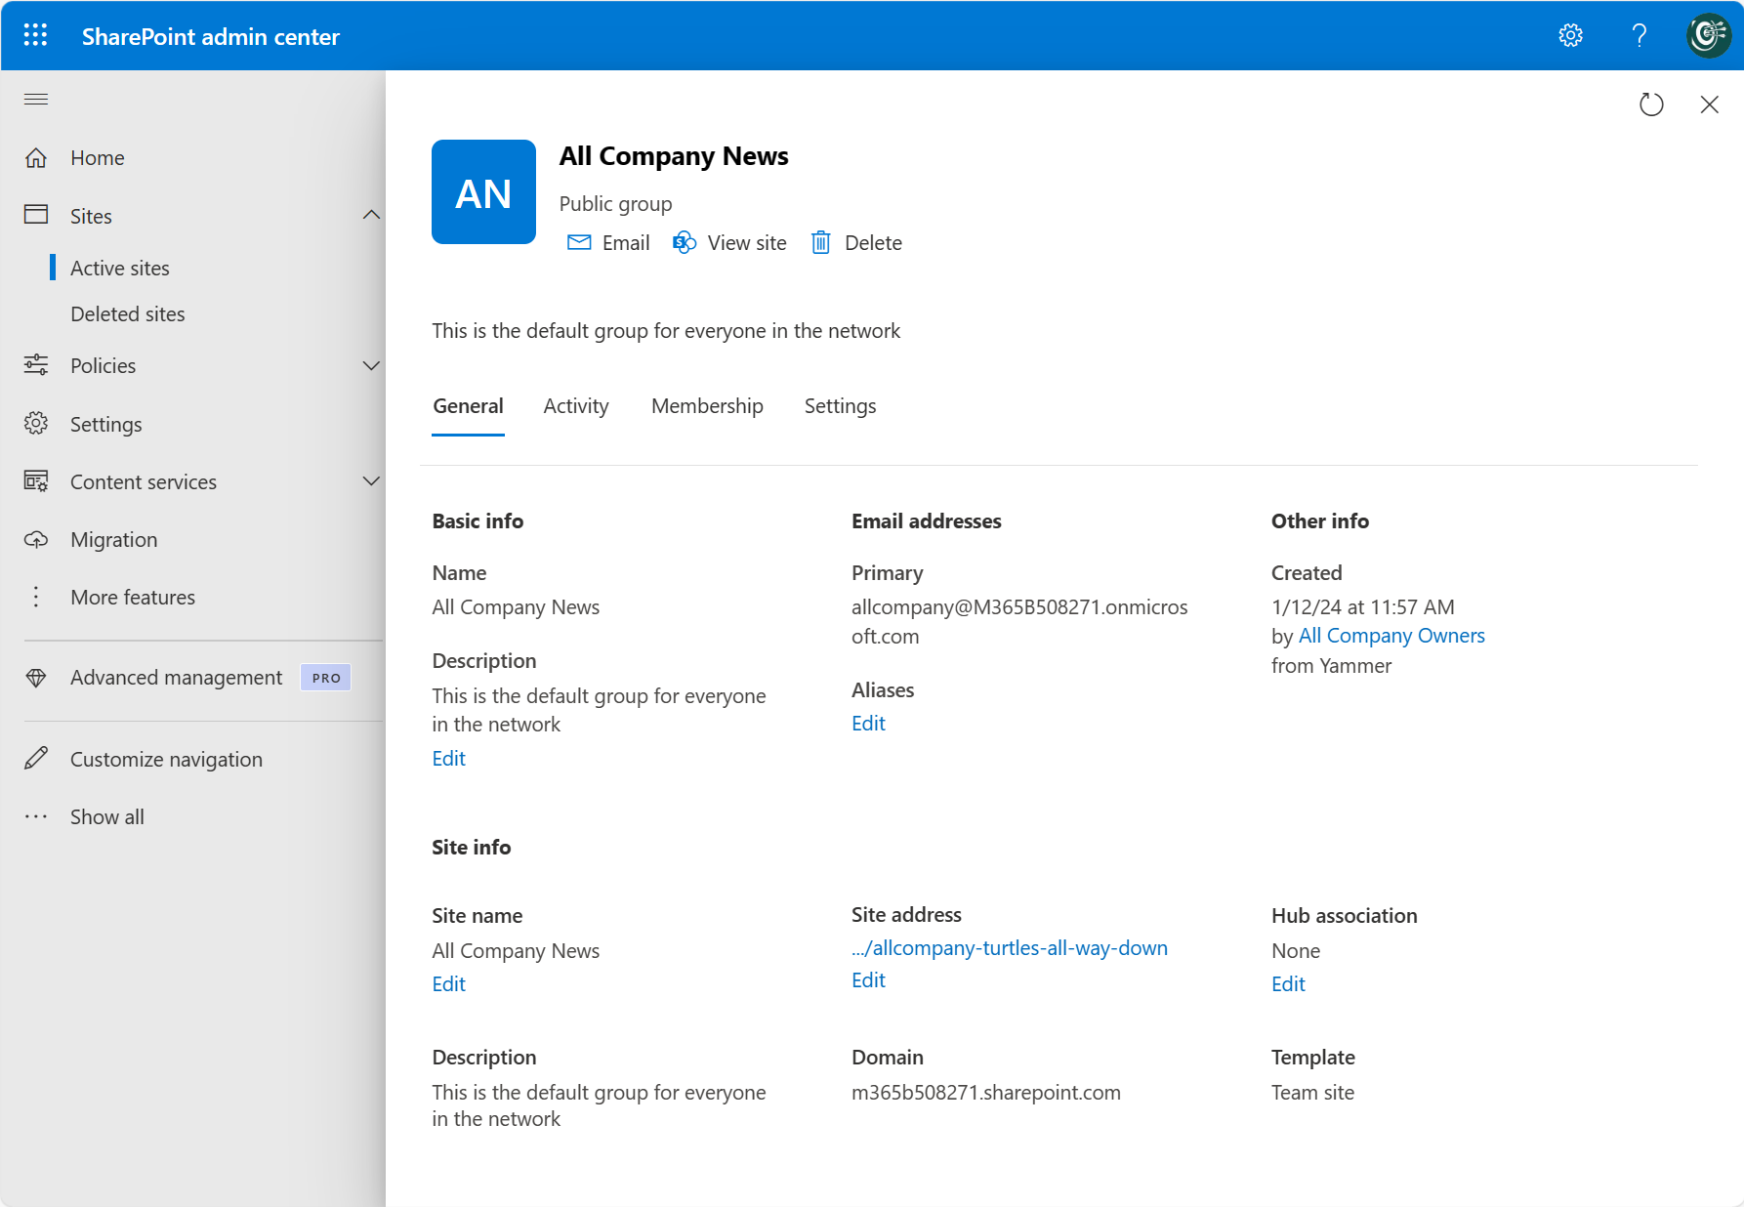Open the Help menu

click(x=1640, y=35)
